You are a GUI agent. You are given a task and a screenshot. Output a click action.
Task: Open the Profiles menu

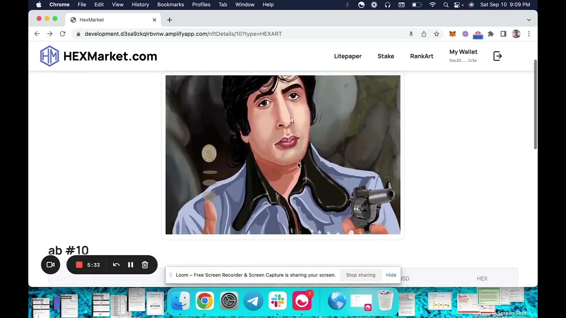click(201, 5)
